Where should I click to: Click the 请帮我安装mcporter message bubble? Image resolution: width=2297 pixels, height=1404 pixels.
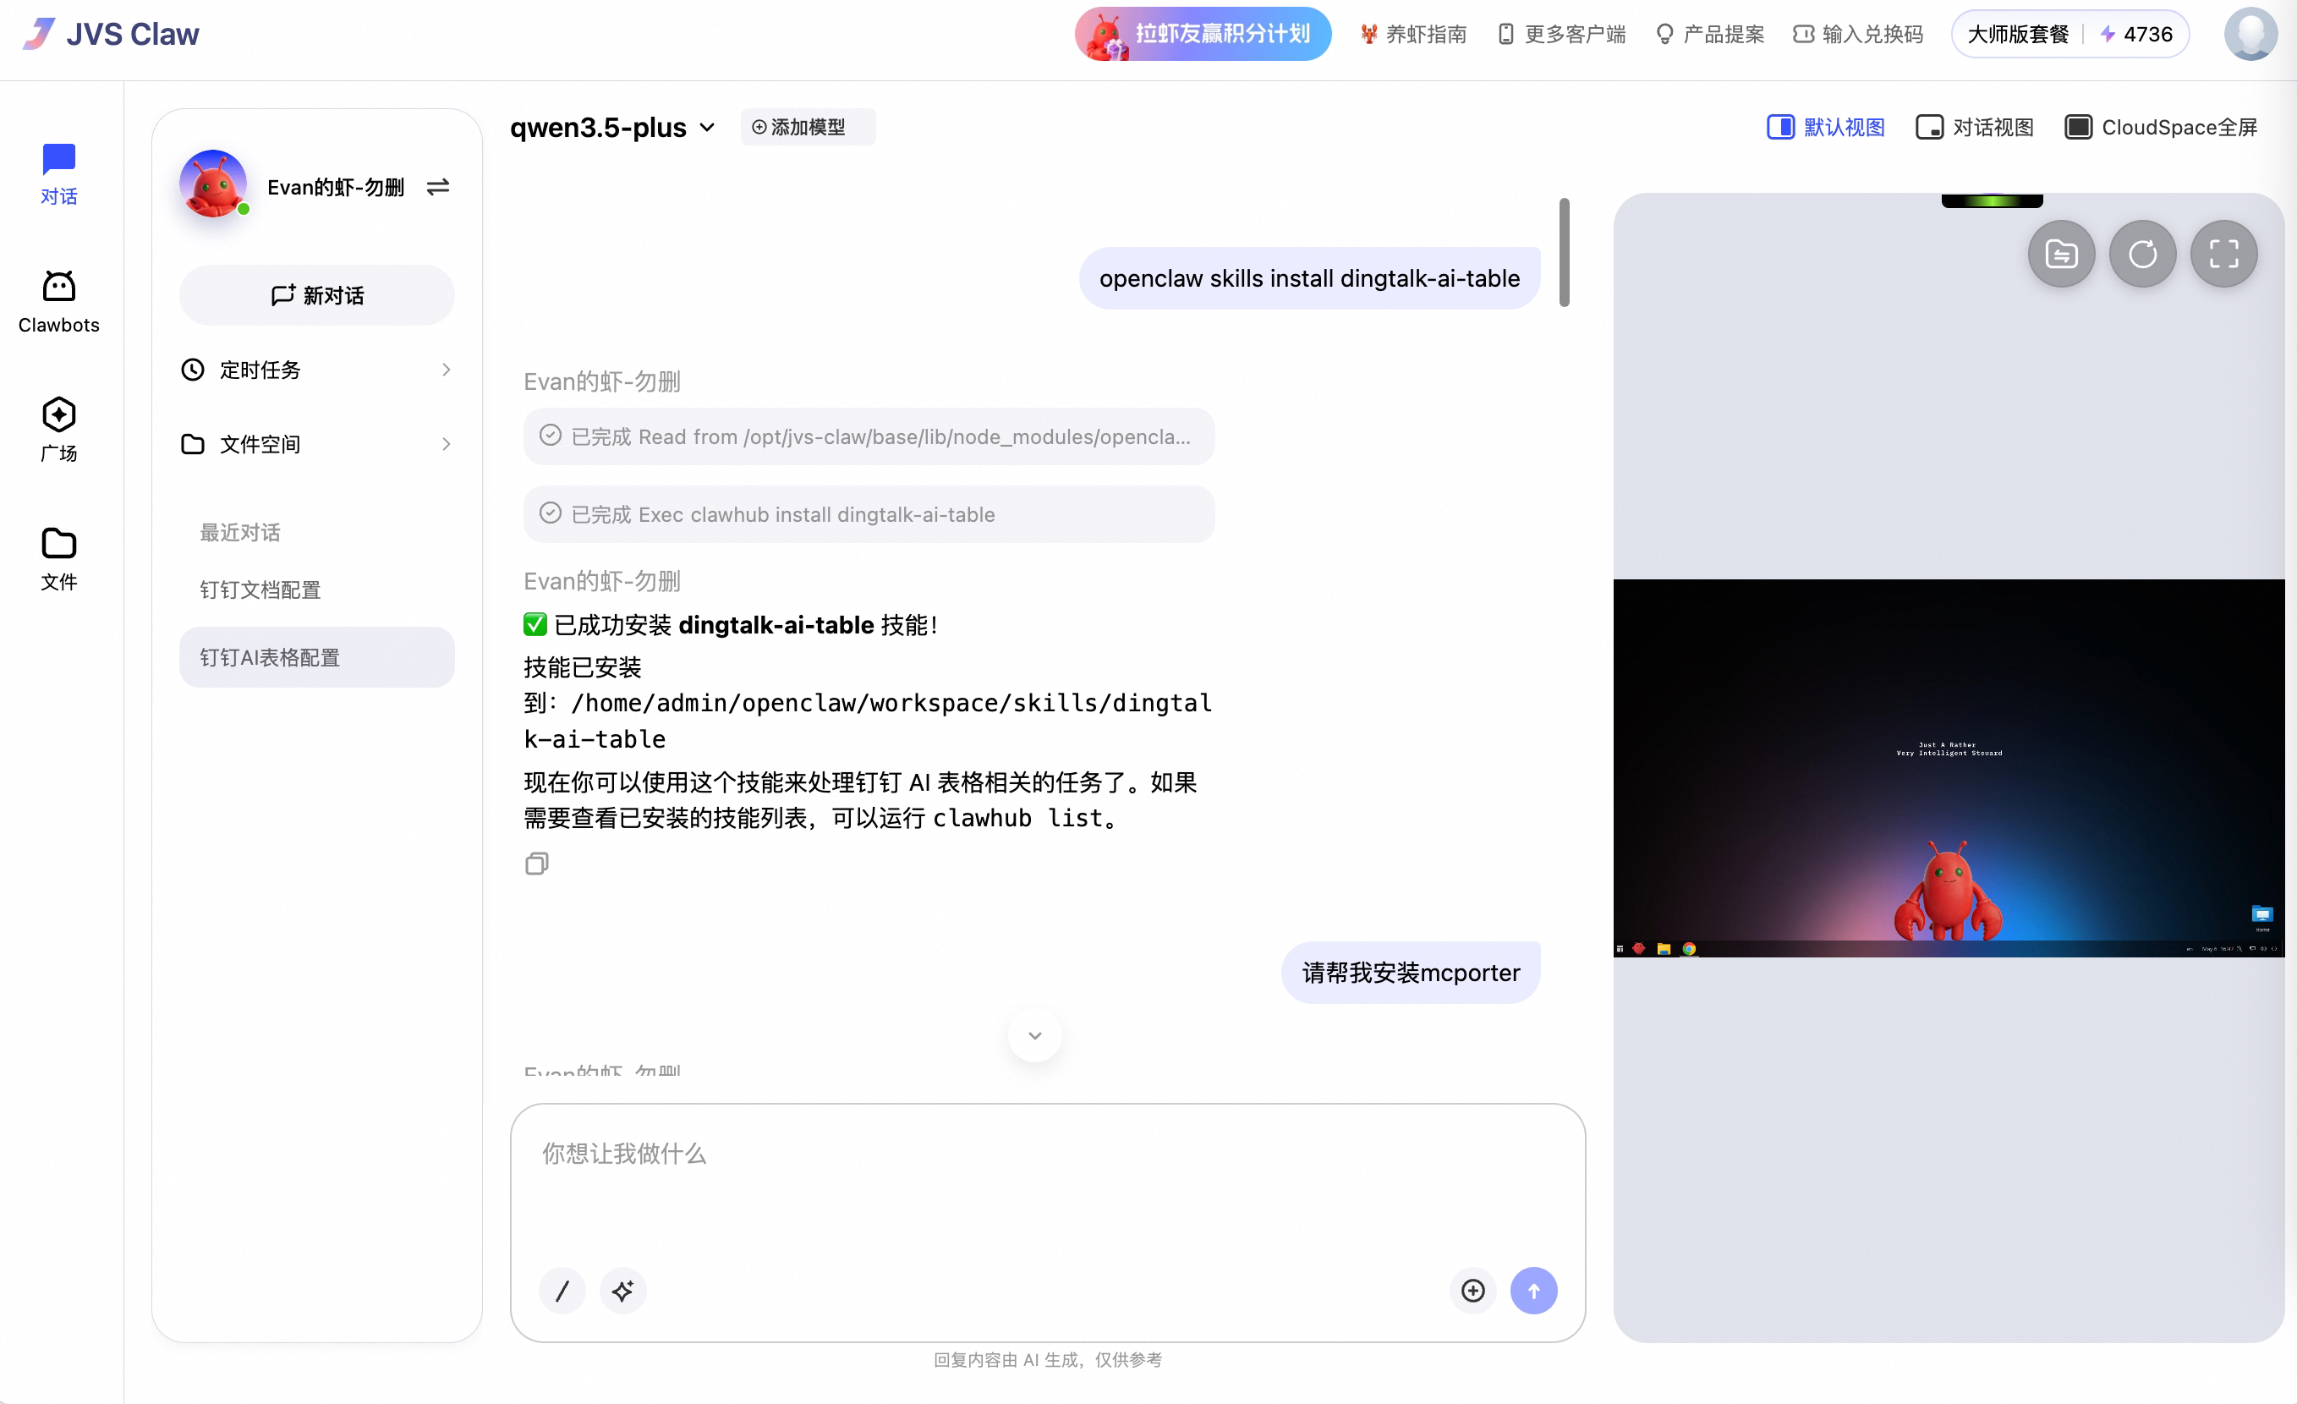[x=1411, y=973]
